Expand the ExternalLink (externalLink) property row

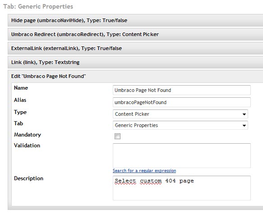[x=135, y=48]
